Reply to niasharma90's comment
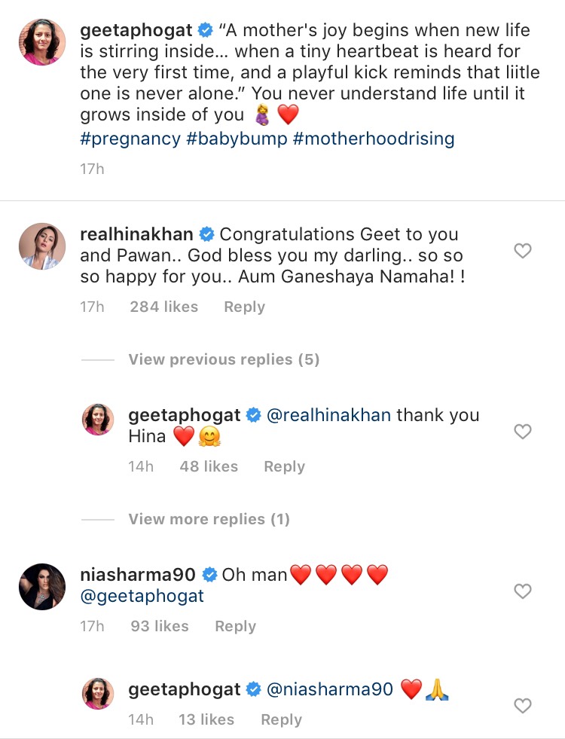 (235, 626)
